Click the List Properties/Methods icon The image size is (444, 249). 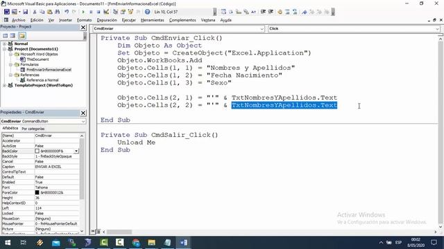click(x=223, y=12)
